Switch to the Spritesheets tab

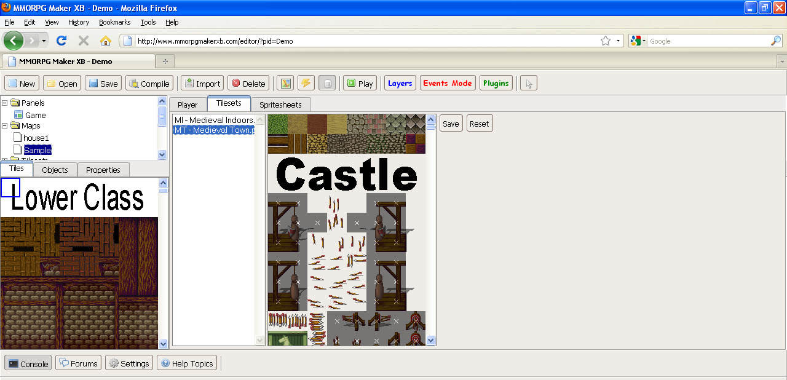281,105
